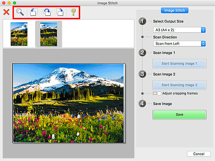Click the large mountain preview image
The height and width of the screenshot is (161, 215).
coord(69,103)
